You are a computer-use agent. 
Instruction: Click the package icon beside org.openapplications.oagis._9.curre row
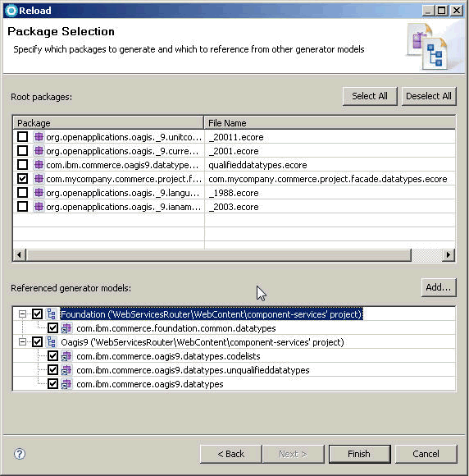39,151
